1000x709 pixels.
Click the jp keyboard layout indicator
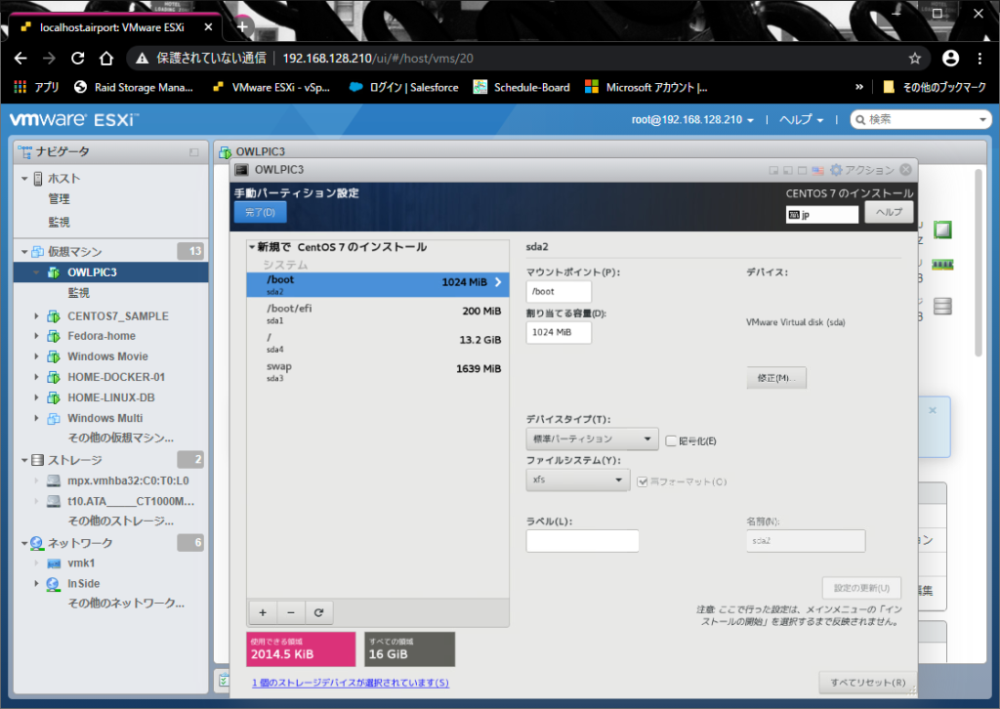[x=822, y=215]
